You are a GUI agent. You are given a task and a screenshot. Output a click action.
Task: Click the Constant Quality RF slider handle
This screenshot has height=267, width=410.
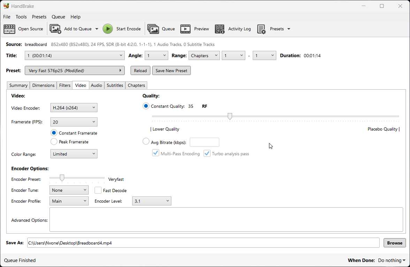[230, 116]
